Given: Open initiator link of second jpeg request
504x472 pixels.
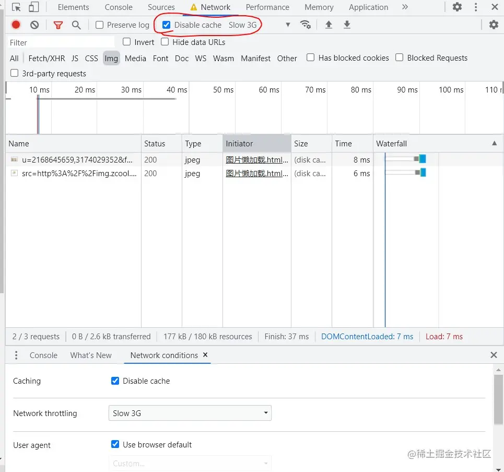Looking at the screenshot, I should pos(257,173).
